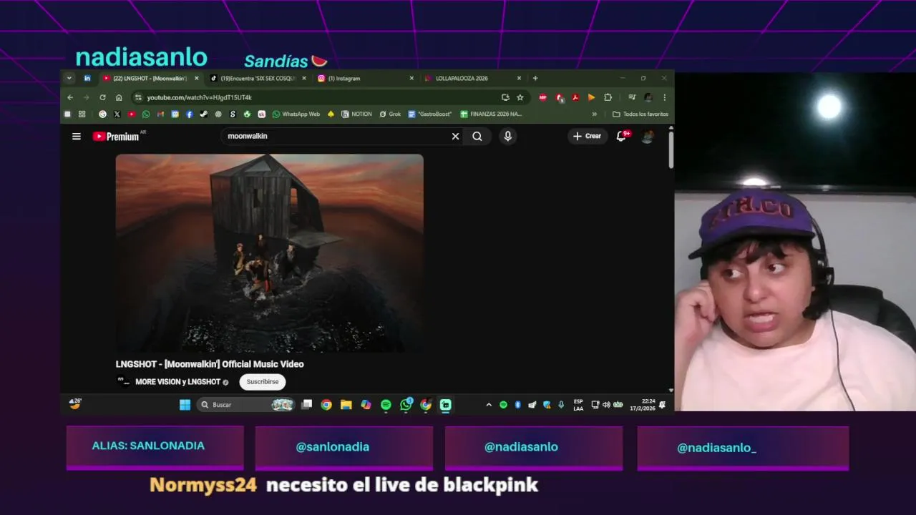This screenshot has width=916, height=515.
Task: Open Spotify from the taskbar
Action: (x=386, y=405)
